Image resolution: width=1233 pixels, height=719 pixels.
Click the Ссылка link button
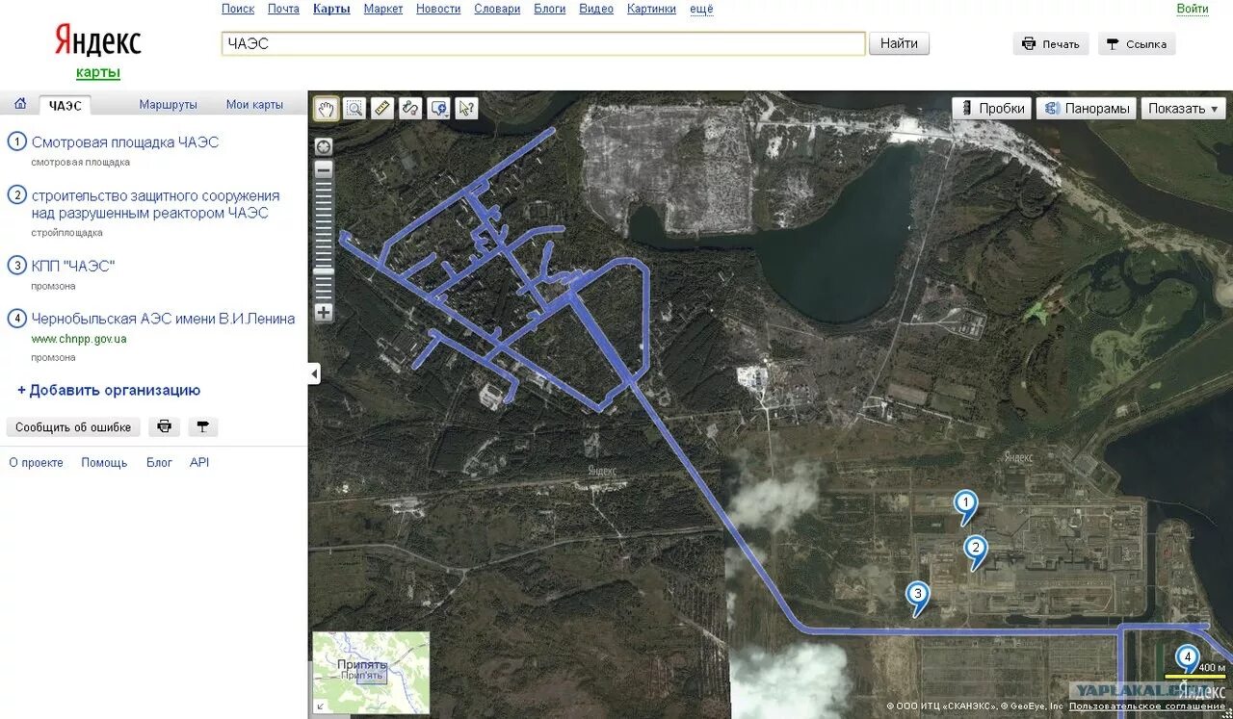tap(1137, 44)
